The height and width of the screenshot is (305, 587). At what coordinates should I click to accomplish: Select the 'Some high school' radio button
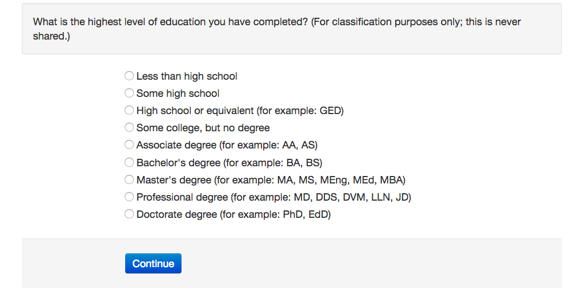[x=129, y=93]
